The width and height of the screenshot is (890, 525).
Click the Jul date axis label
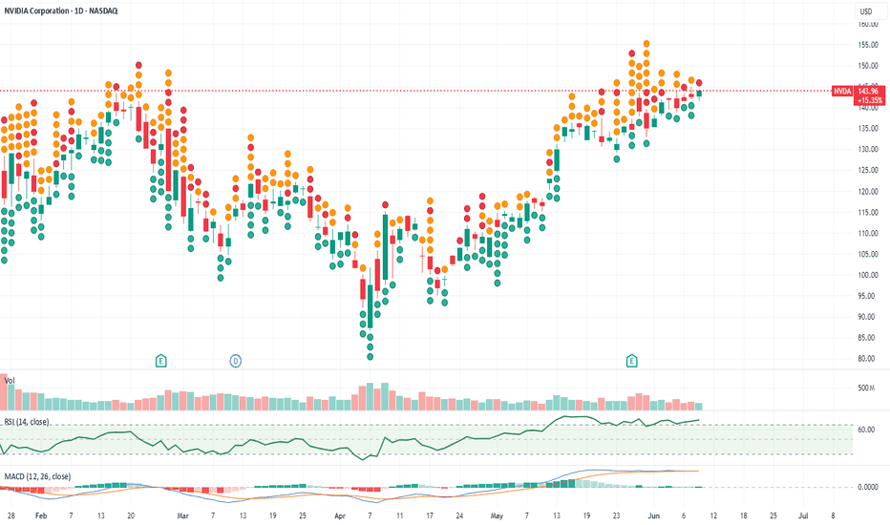point(803,515)
